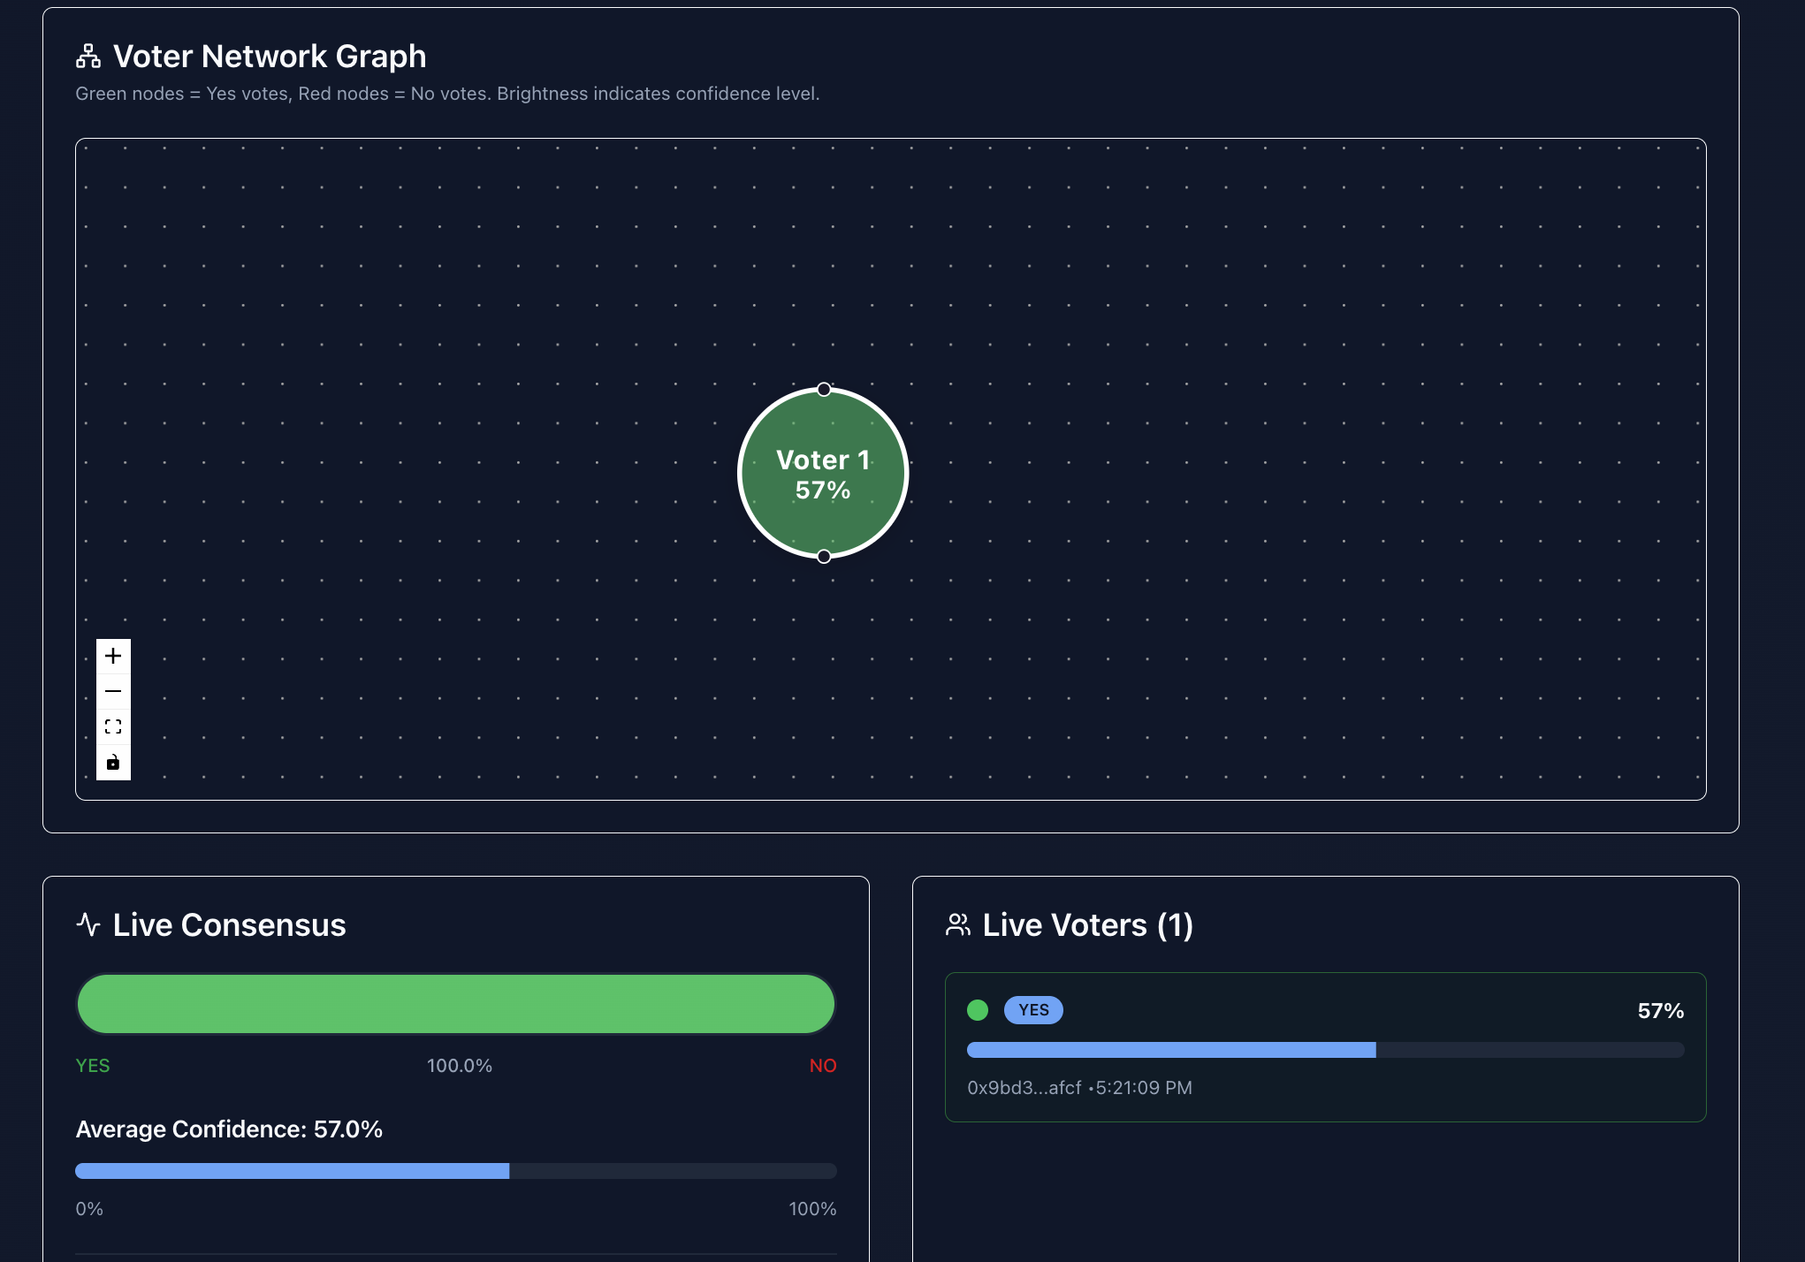Screen dimensions: 1805x1262
Task: Toggle the graph interactivity lock icon
Action: click(x=113, y=763)
